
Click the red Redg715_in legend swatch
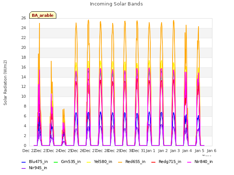tap(154, 162)
